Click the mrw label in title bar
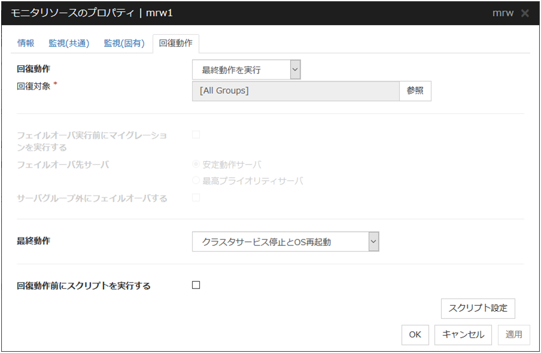 point(503,13)
